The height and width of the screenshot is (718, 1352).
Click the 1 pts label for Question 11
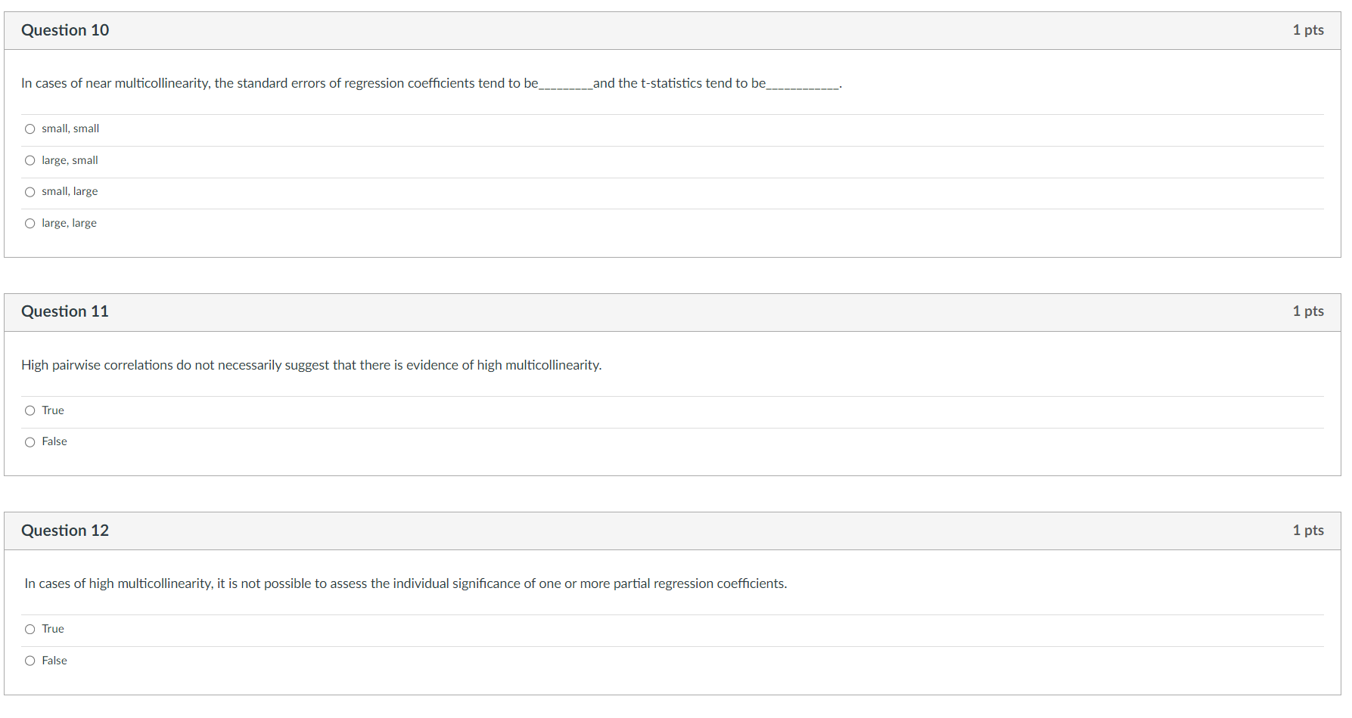pyautogui.click(x=1308, y=311)
